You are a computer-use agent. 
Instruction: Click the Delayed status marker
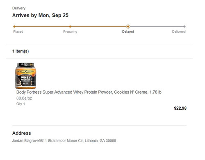point(128,27)
